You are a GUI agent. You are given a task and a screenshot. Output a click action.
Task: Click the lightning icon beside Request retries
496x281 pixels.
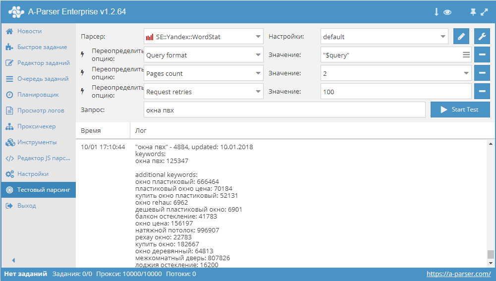click(83, 91)
